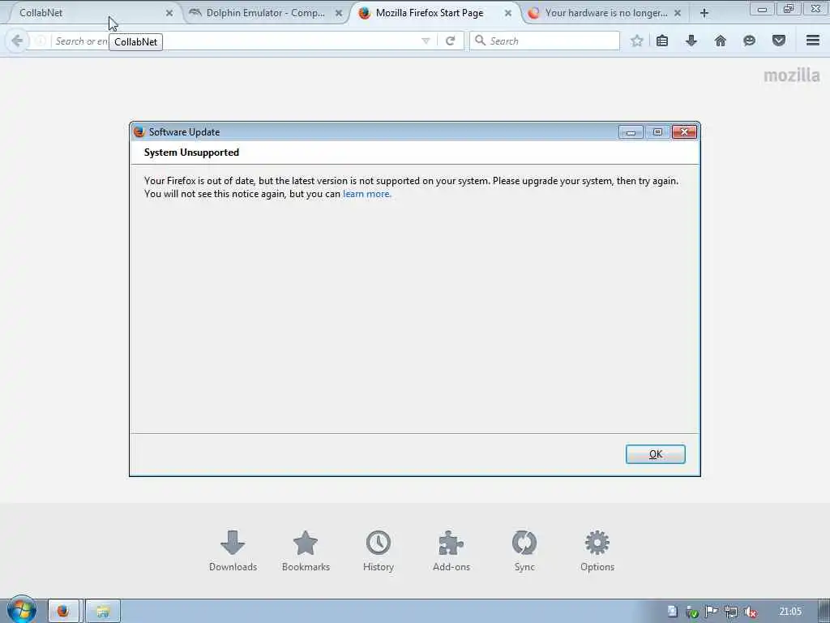Open Options from the start page
This screenshot has height=623, width=830.
coord(597,551)
